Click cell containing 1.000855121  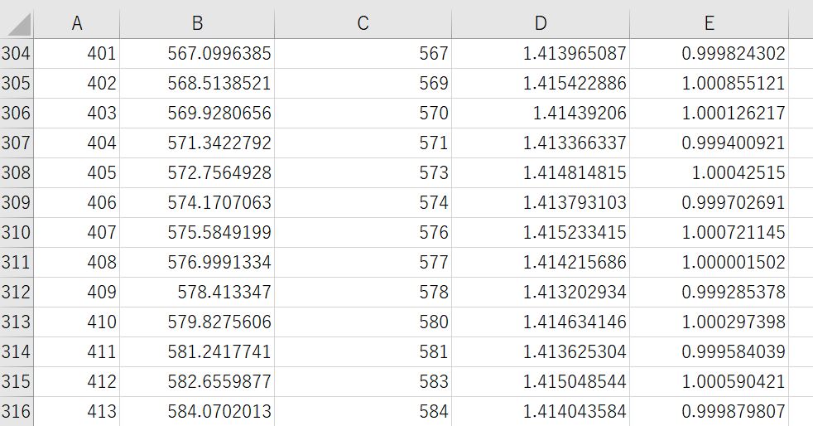click(710, 84)
